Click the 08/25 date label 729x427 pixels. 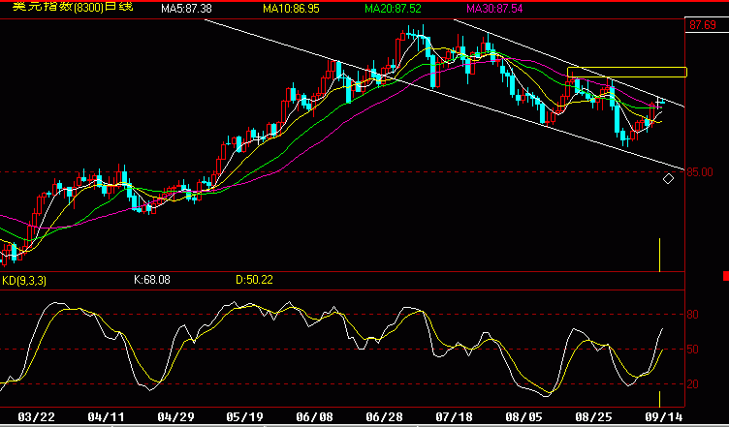point(593,416)
